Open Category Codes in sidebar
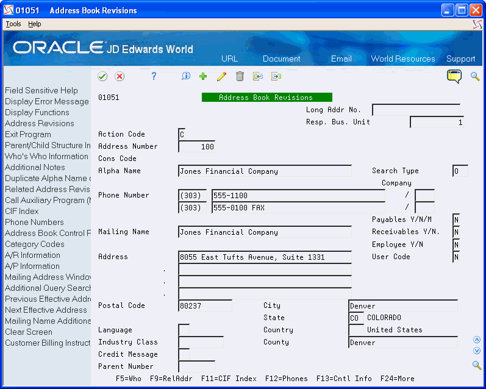The width and height of the screenshot is (486, 389). (x=34, y=244)
